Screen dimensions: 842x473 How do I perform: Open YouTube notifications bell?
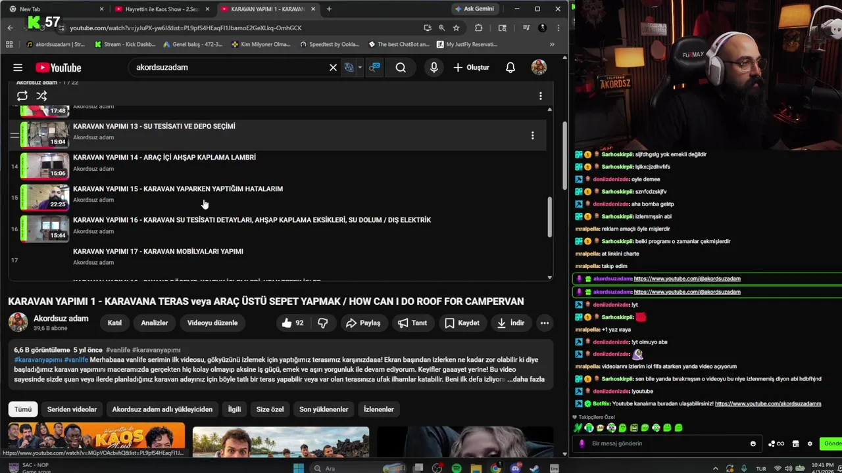(510, 68)
